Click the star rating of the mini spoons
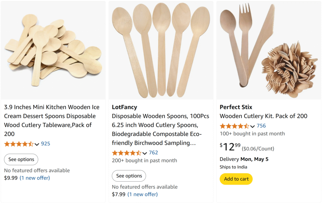The image size is (322, 204). point(19,144)
